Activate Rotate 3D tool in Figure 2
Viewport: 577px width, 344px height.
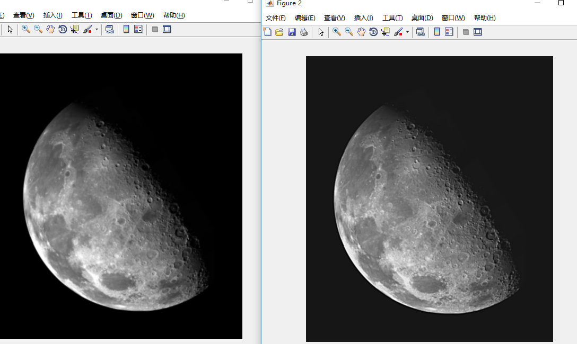click(373, 32)
